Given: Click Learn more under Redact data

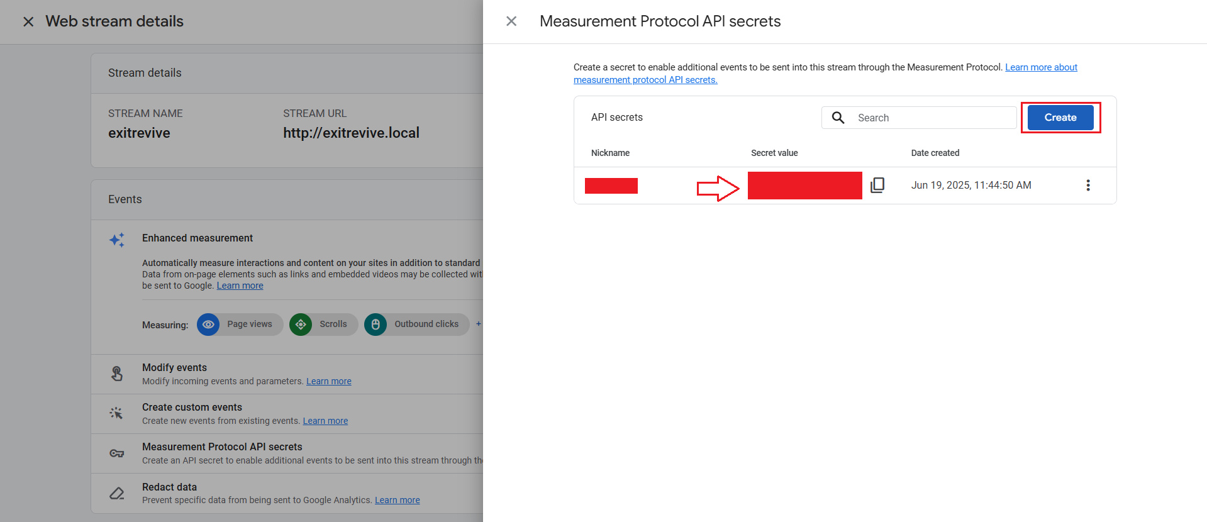Looking at the screenshot, I should pyautogui.click(x=397, y=499).
